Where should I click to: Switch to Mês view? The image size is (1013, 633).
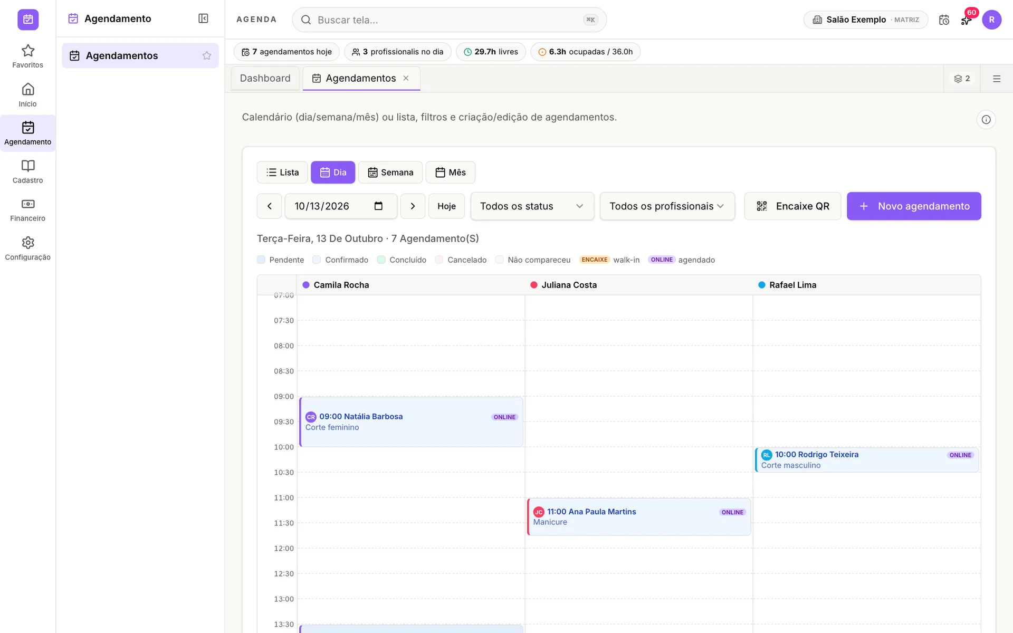[451, 172]
